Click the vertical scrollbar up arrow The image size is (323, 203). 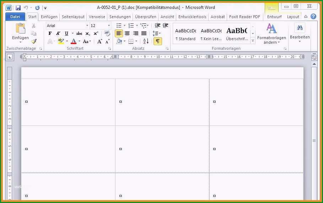click(314, 64)
